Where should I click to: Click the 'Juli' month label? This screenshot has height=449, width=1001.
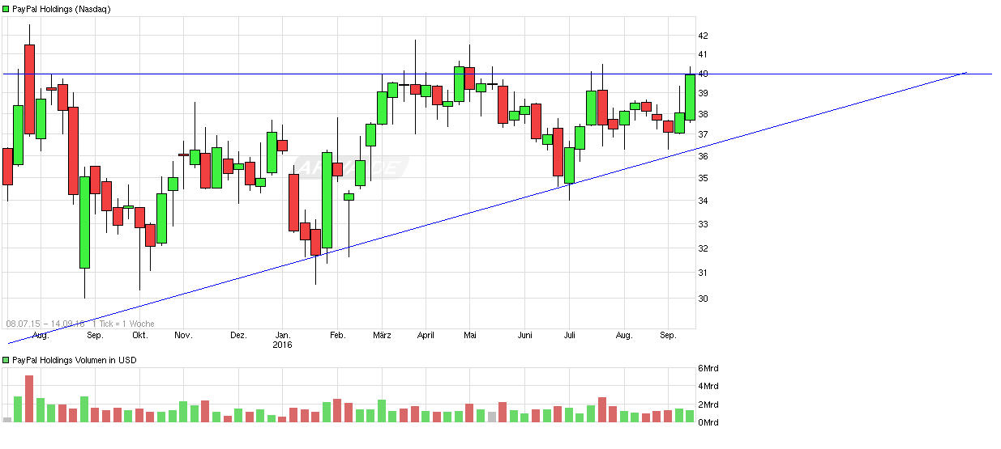point(569,335)
